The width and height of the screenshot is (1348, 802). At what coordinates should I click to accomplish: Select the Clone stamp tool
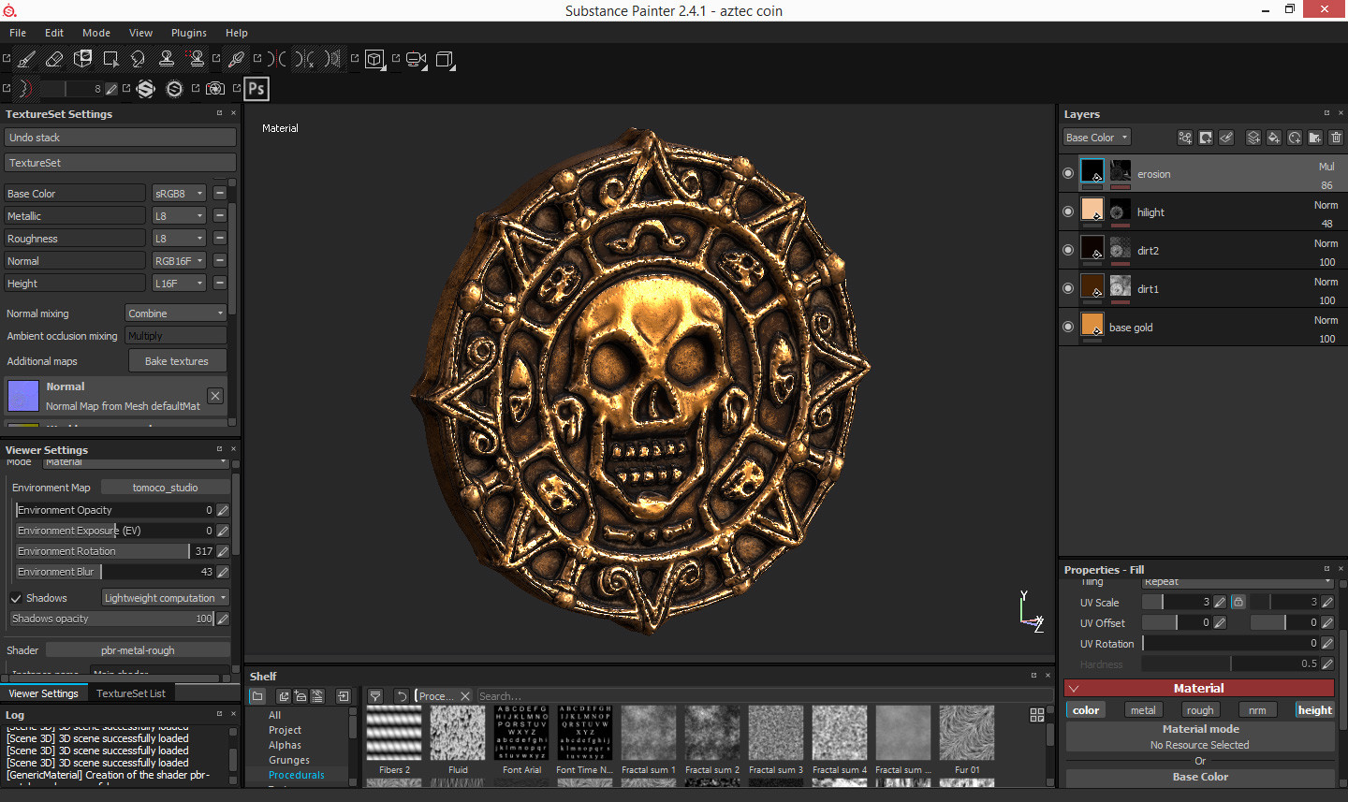tap(167, 60)
